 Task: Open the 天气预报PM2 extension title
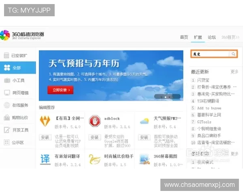pyautogui.click(x=167, y=119)
